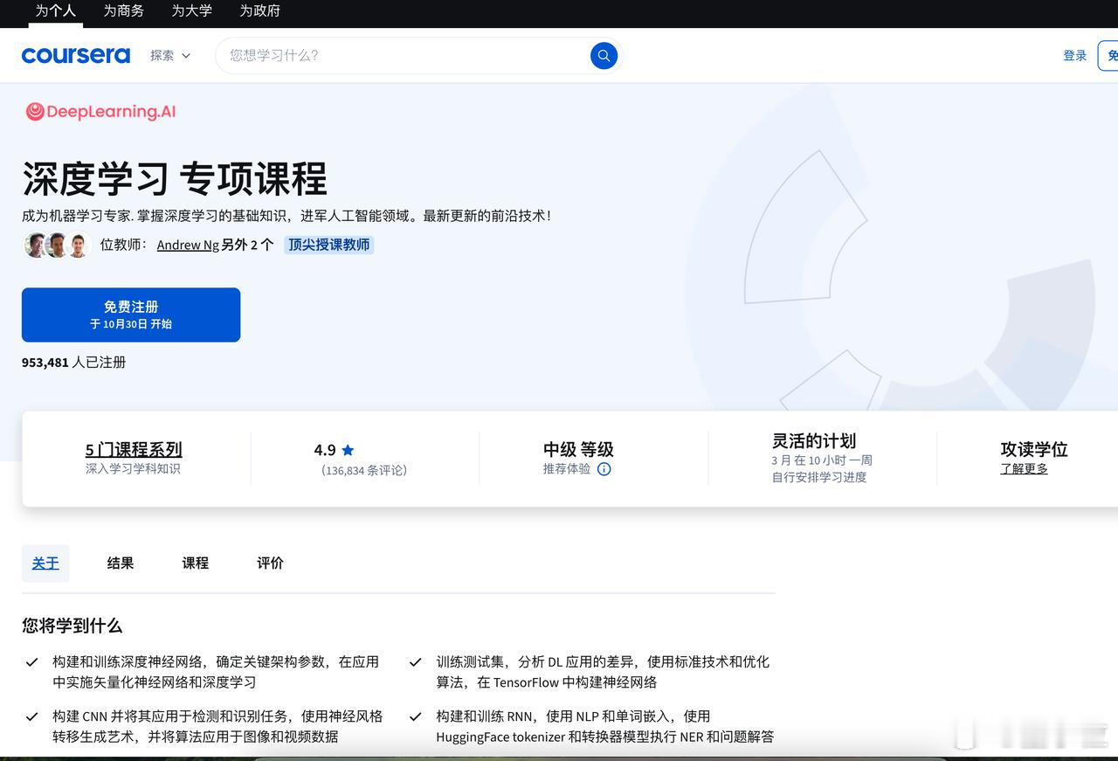Click the blue star beside the 4.9 rating
The height and width of the screenshot is (761, 1118).
point(348,450)
